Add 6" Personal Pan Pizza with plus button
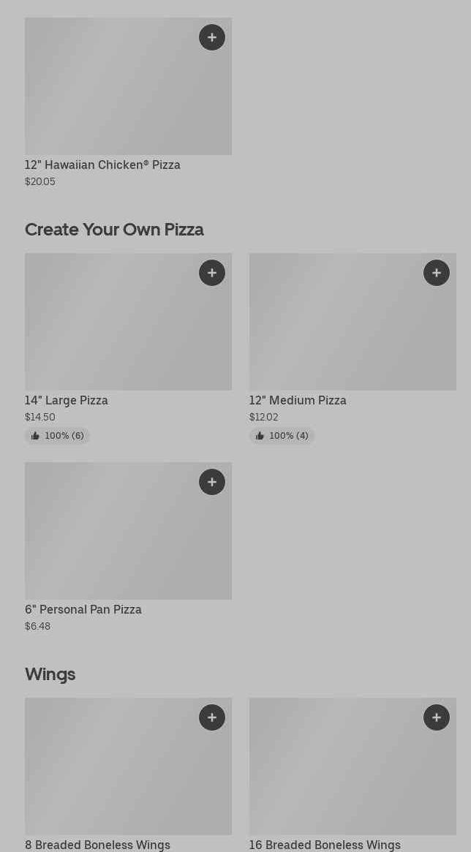 pyautogui.click(x=212, y=482)
